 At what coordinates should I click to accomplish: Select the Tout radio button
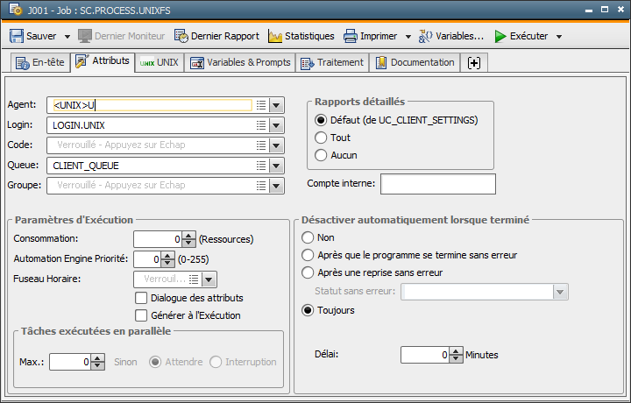coord(321,138)
